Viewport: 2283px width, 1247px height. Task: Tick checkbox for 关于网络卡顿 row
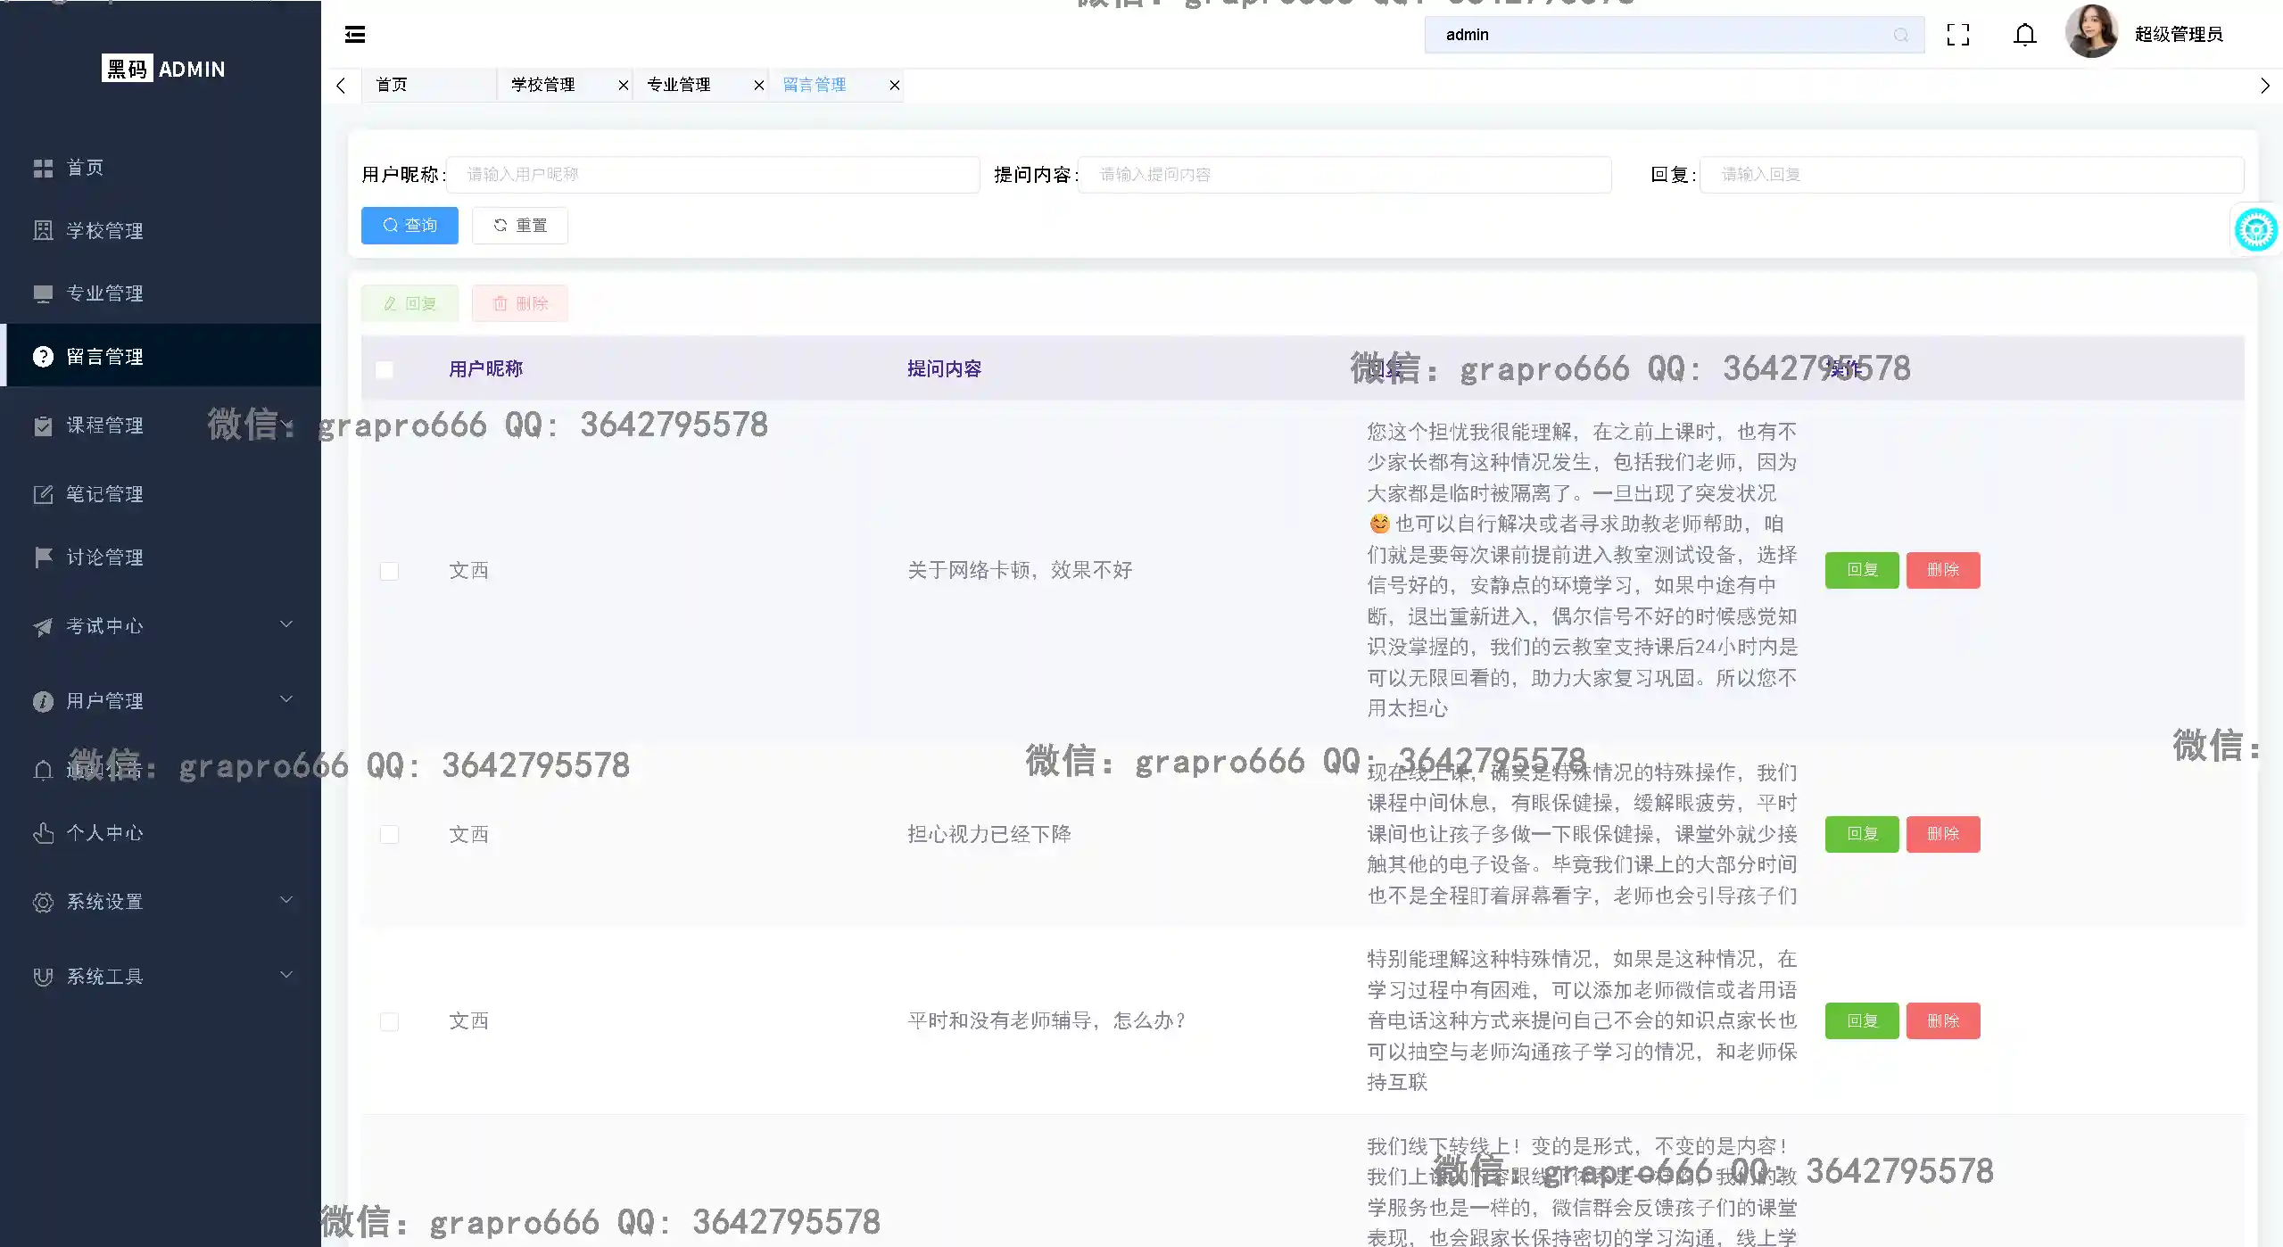pos(389,571)
